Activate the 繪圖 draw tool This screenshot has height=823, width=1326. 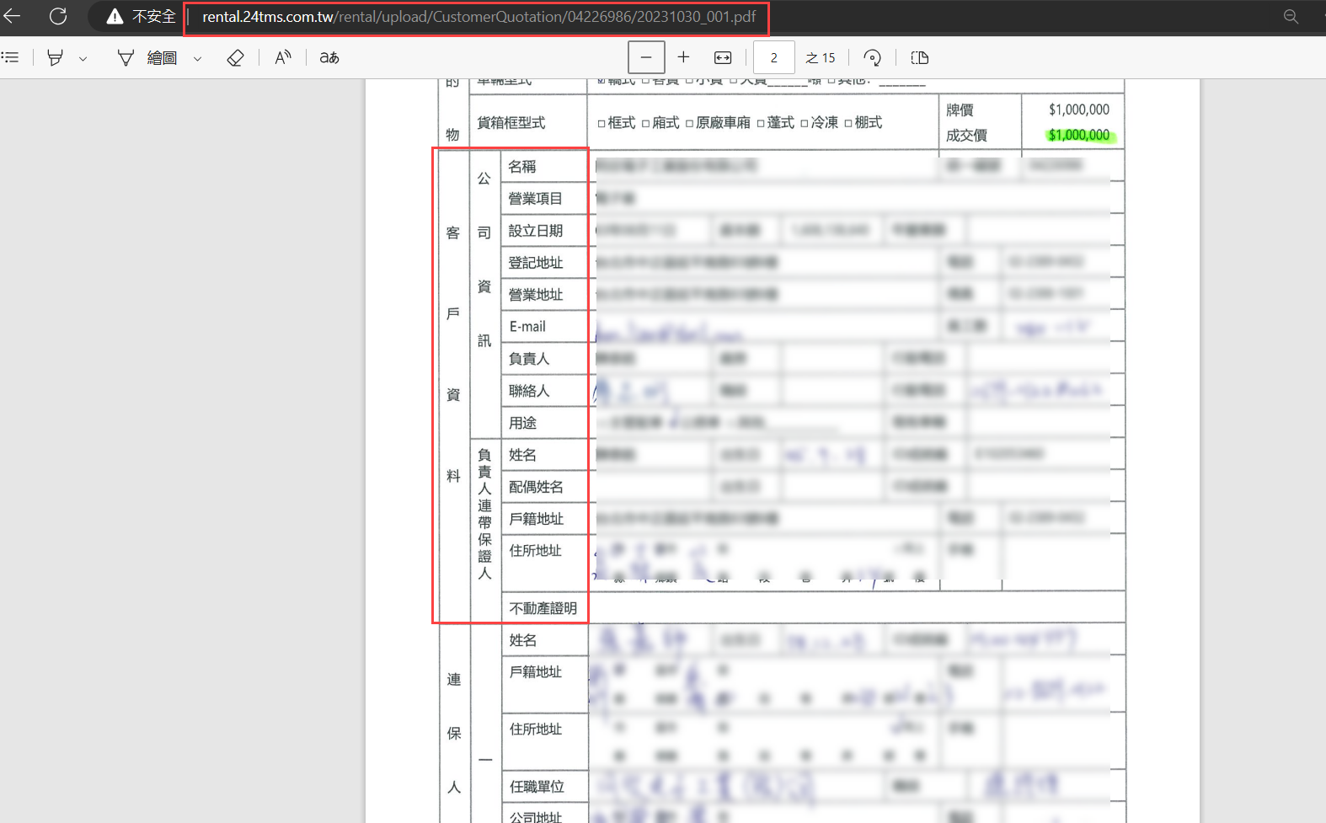coord(147,57)
